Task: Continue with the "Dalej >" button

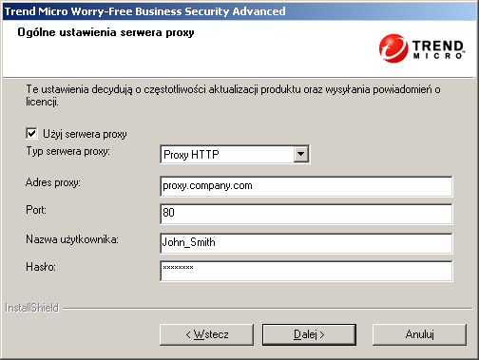Action: pos(309,334)
